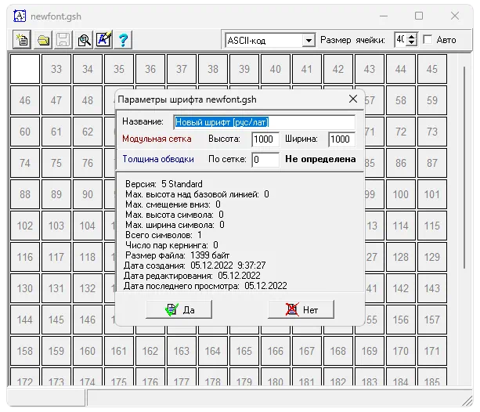
Task: Cancel with the Нет button
Action: [301, 309]
